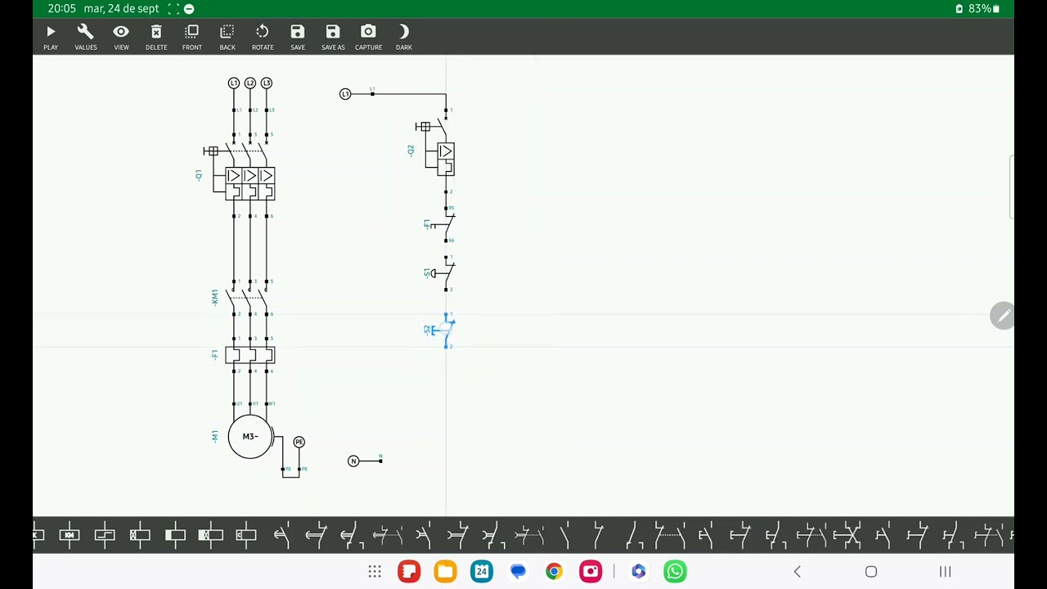Open the recent apps view
The width and height of the screenshot is (1047, 589).
(945, 572)
